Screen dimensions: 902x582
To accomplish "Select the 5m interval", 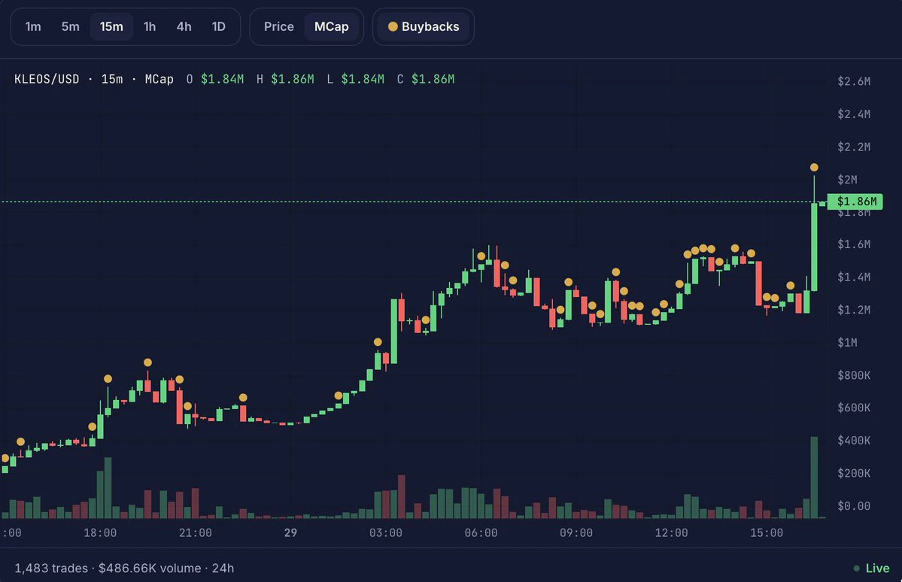I will point(70,26).
